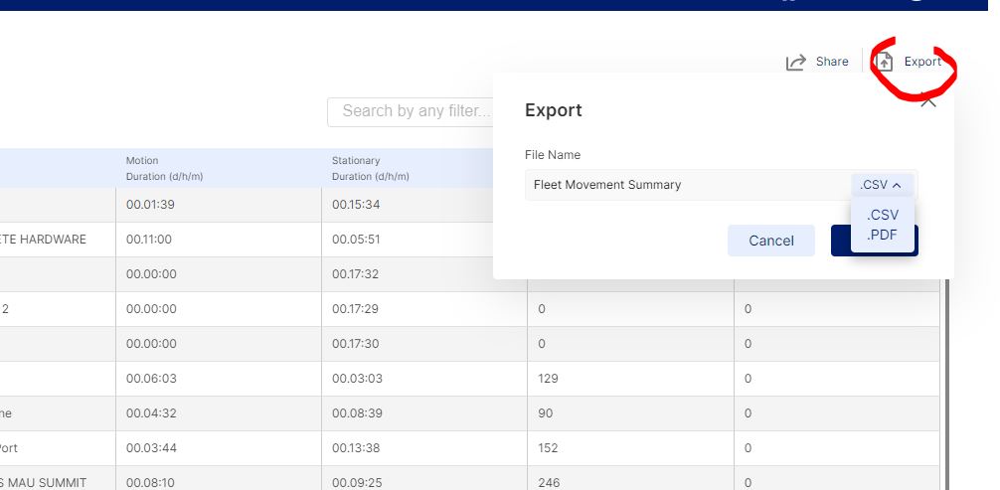Click the Export document upload icon
1000x490 pixels.
tap(884, 63)
